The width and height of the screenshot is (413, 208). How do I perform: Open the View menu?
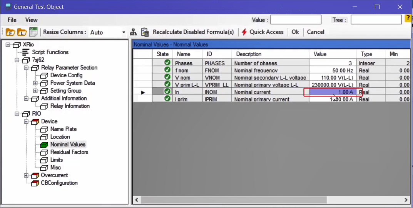tap(32, 20)
